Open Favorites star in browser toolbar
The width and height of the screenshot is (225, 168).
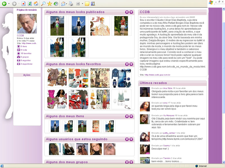coord(49,4)
